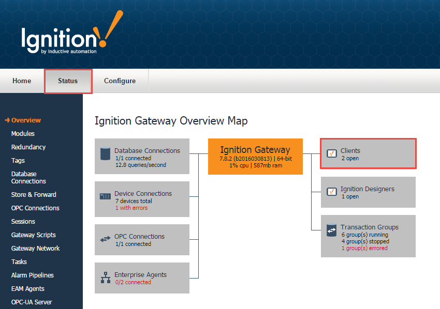Open OPC-UA Server page

(32, 302)
